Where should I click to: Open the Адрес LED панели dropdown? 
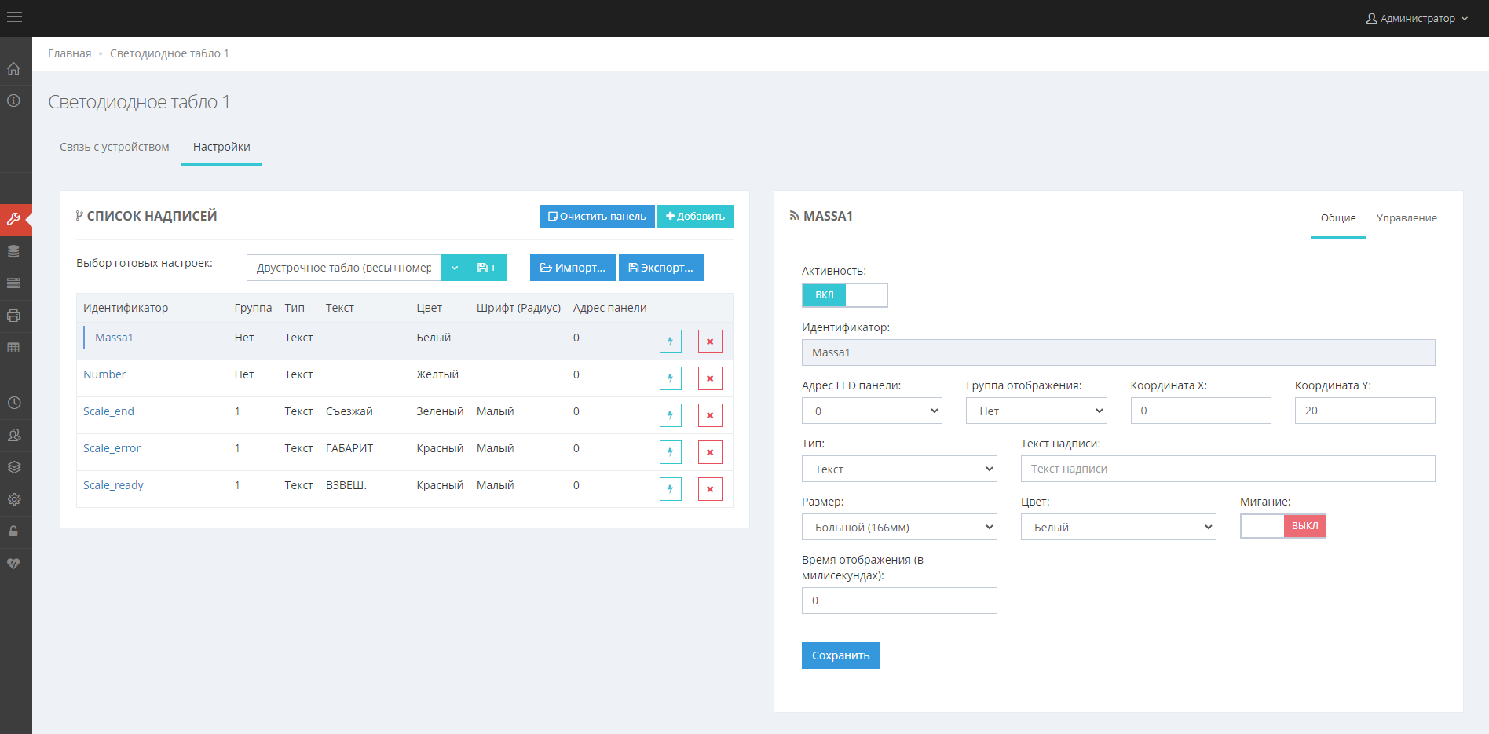click(871, 411)
